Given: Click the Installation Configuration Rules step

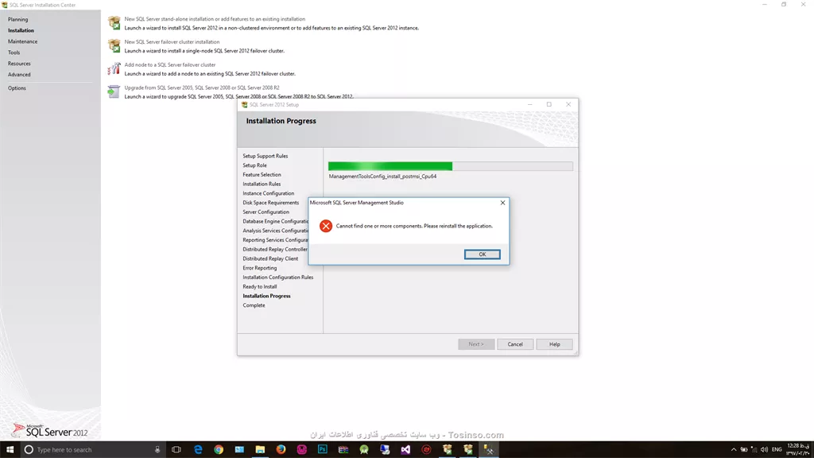Looking at the screenshot, I should click(278, 278).
